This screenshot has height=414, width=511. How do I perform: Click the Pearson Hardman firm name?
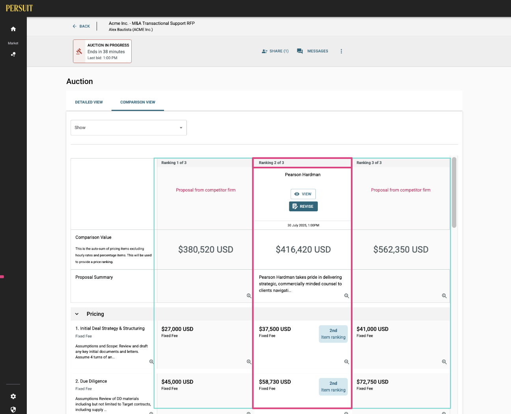(x=303, y=175)
